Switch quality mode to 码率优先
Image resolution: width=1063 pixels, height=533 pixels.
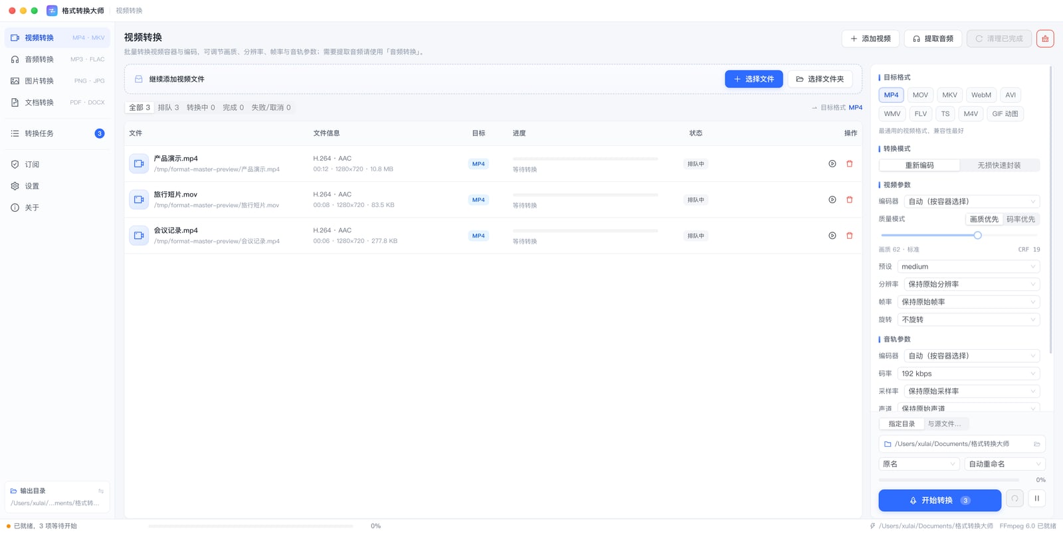[x=1020, y=219]
